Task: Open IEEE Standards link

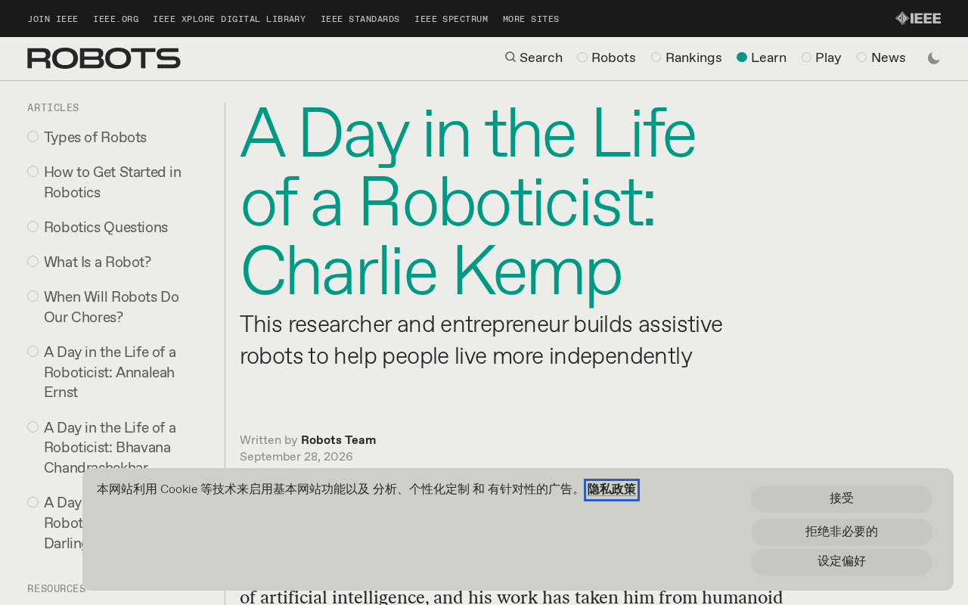Action: (360, 19)
